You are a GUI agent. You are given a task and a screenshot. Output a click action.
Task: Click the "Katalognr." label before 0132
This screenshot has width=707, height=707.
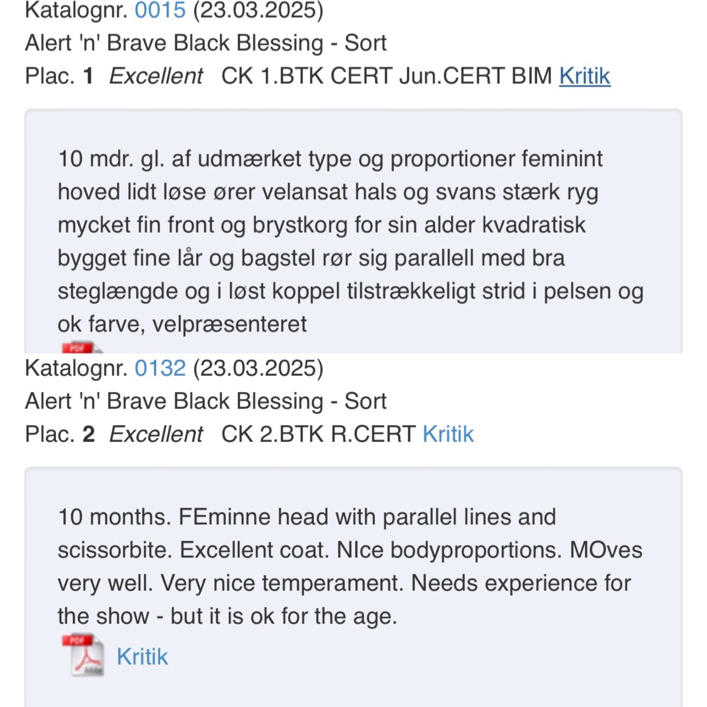pyautogui.click(x=76, y=368)
